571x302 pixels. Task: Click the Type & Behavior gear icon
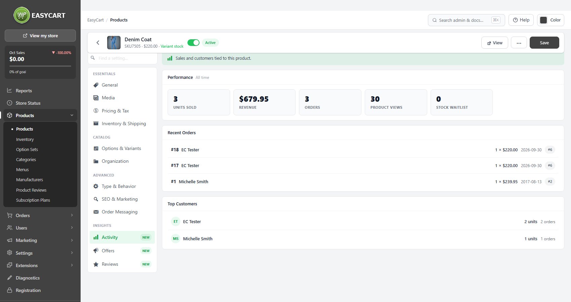tap(96, 186)
